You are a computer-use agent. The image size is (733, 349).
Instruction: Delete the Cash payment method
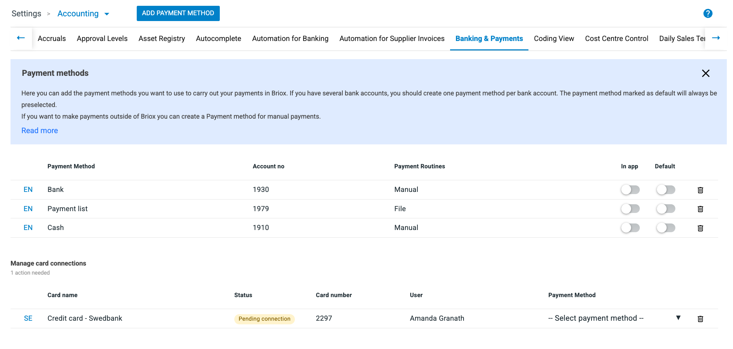(x=700, y=228)
